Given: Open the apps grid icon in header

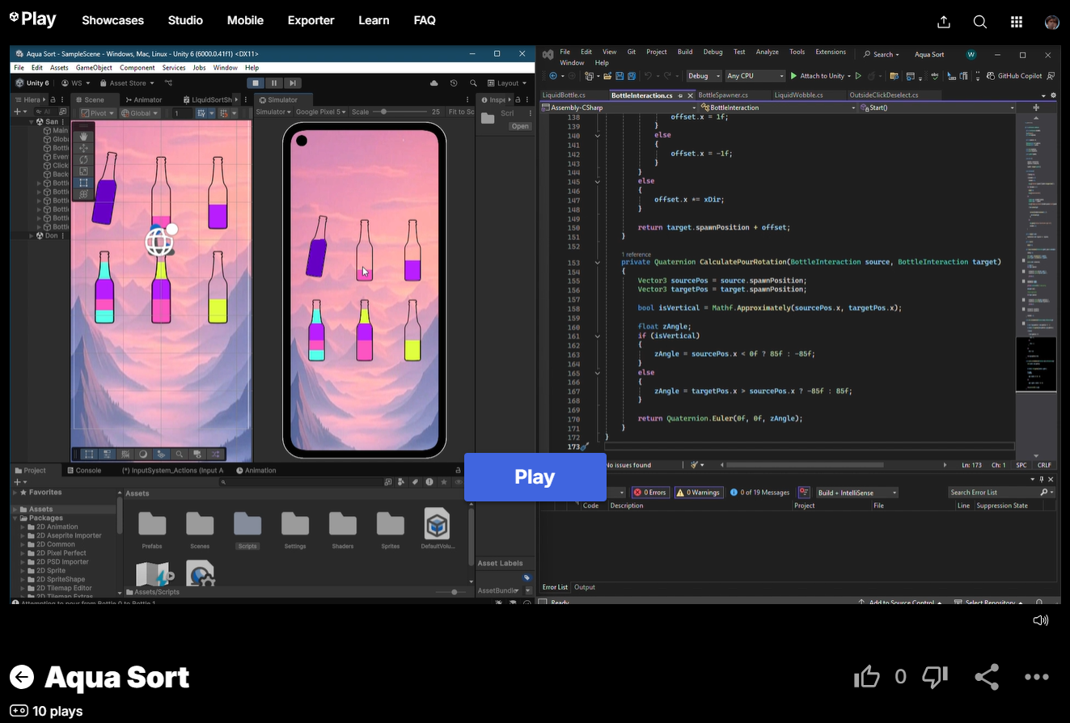Looking at the screenshot, I should (1017, 22).
